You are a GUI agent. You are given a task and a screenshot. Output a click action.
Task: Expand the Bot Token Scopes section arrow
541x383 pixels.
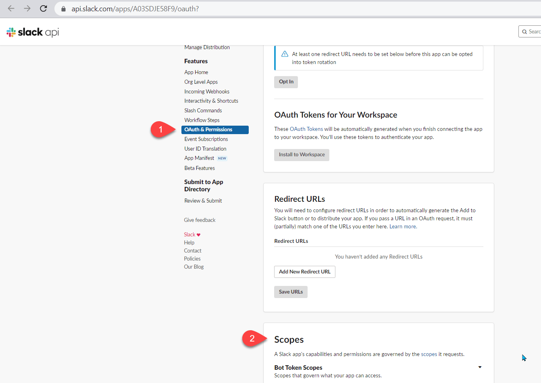click(x=480, y=367)
